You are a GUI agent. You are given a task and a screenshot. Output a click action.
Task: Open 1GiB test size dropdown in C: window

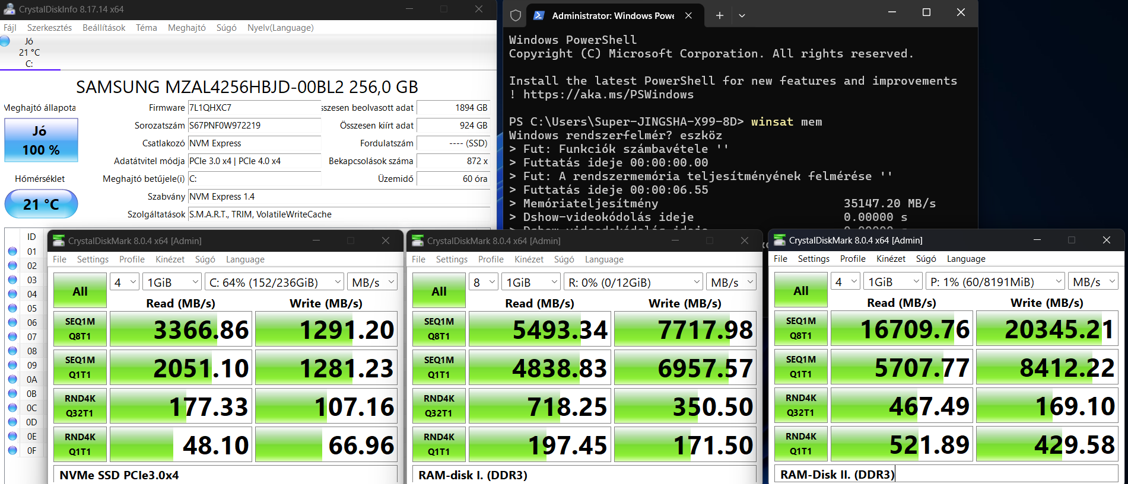[x=172, y=283]
